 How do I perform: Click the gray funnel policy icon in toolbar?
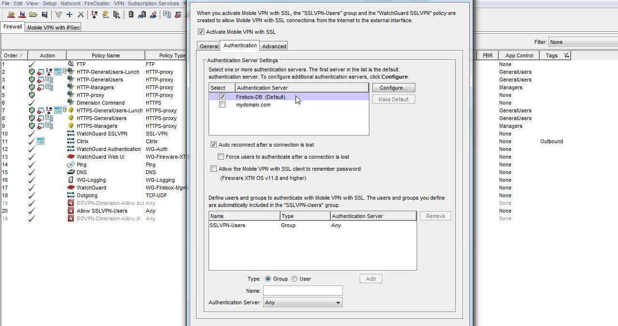click(x=58, y=15)
